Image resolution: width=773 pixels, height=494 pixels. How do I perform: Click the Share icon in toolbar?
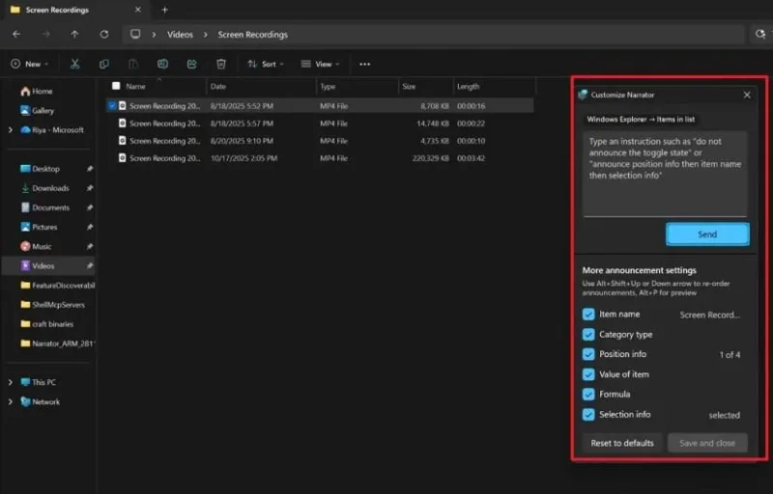tap(191, 64)
